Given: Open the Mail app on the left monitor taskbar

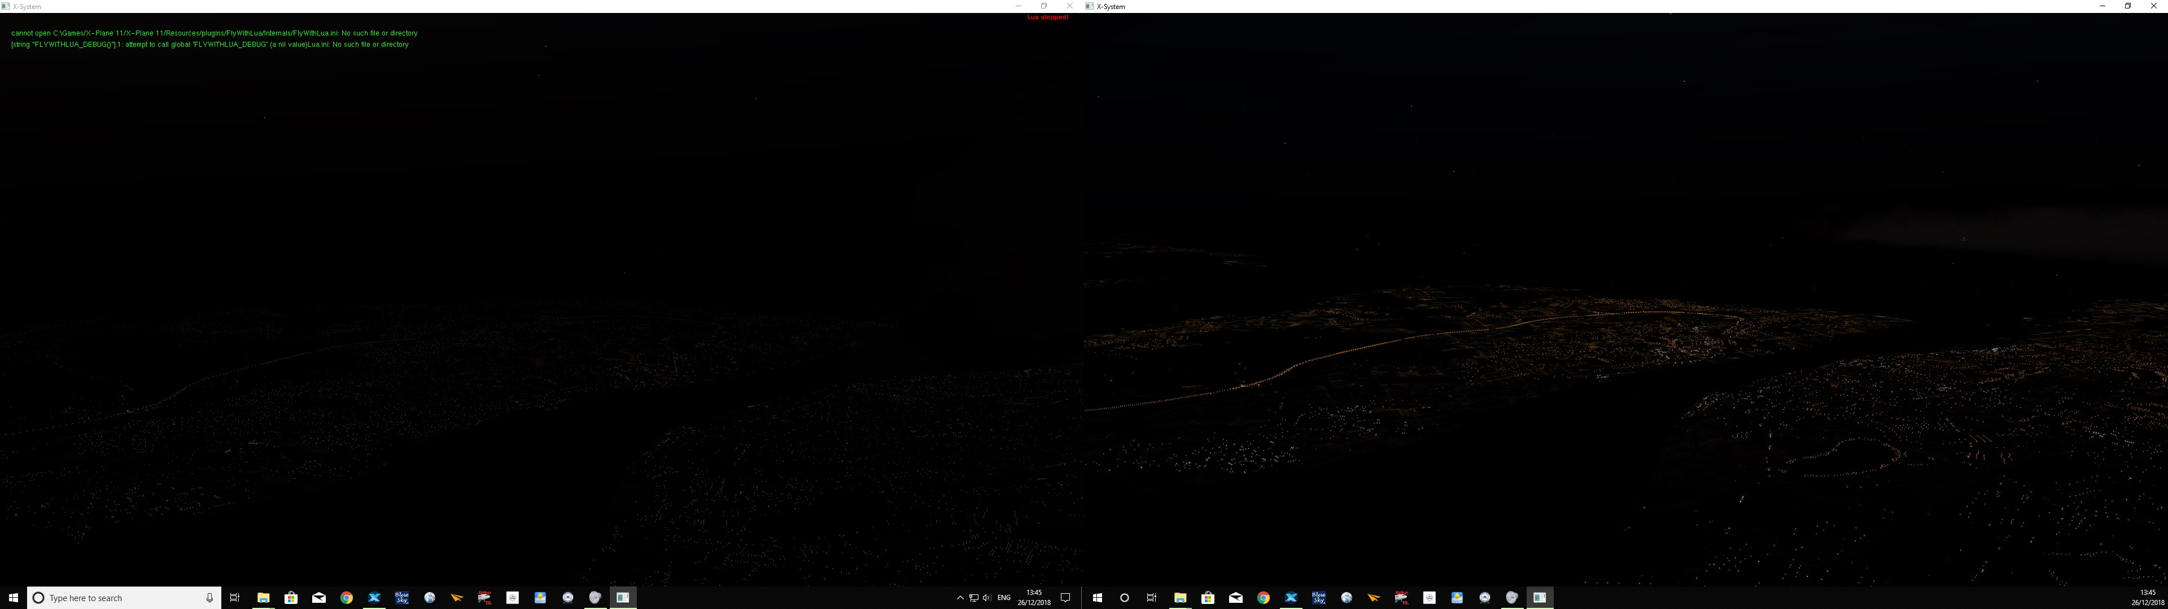Looking at the screenshot, I should click(x=319, y=597).
